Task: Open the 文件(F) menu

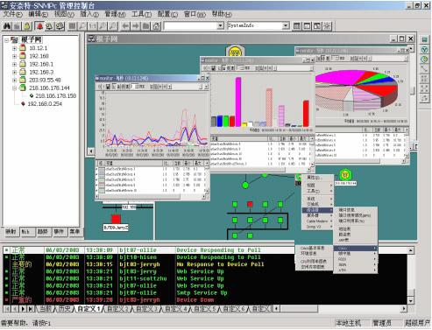Action: tap(12, 14)
